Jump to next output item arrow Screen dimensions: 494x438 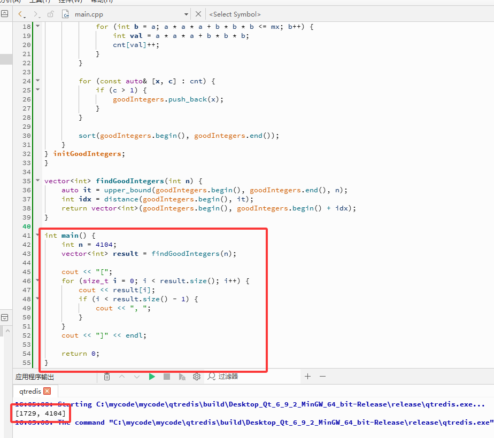137,377
